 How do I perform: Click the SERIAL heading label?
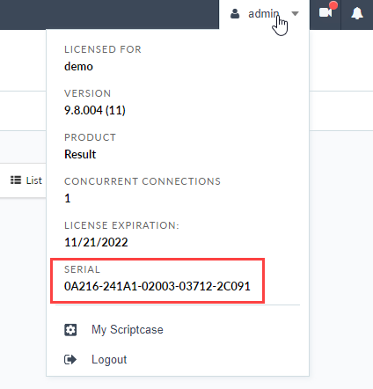pyautogui.click(x=82, y=269)
